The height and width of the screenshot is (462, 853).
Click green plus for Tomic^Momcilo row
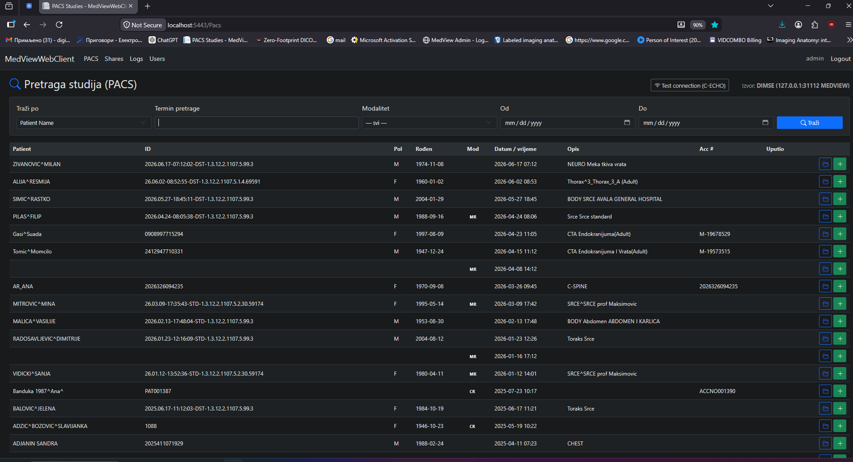point(840,252)
